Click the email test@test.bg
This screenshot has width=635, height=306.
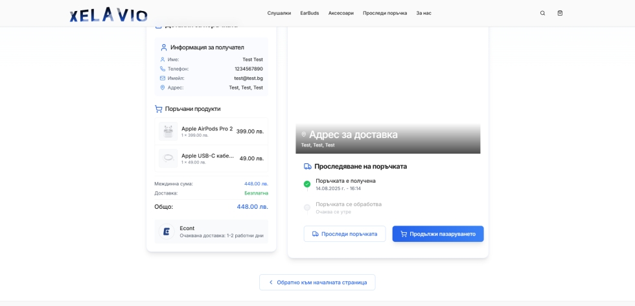[248, 78]
